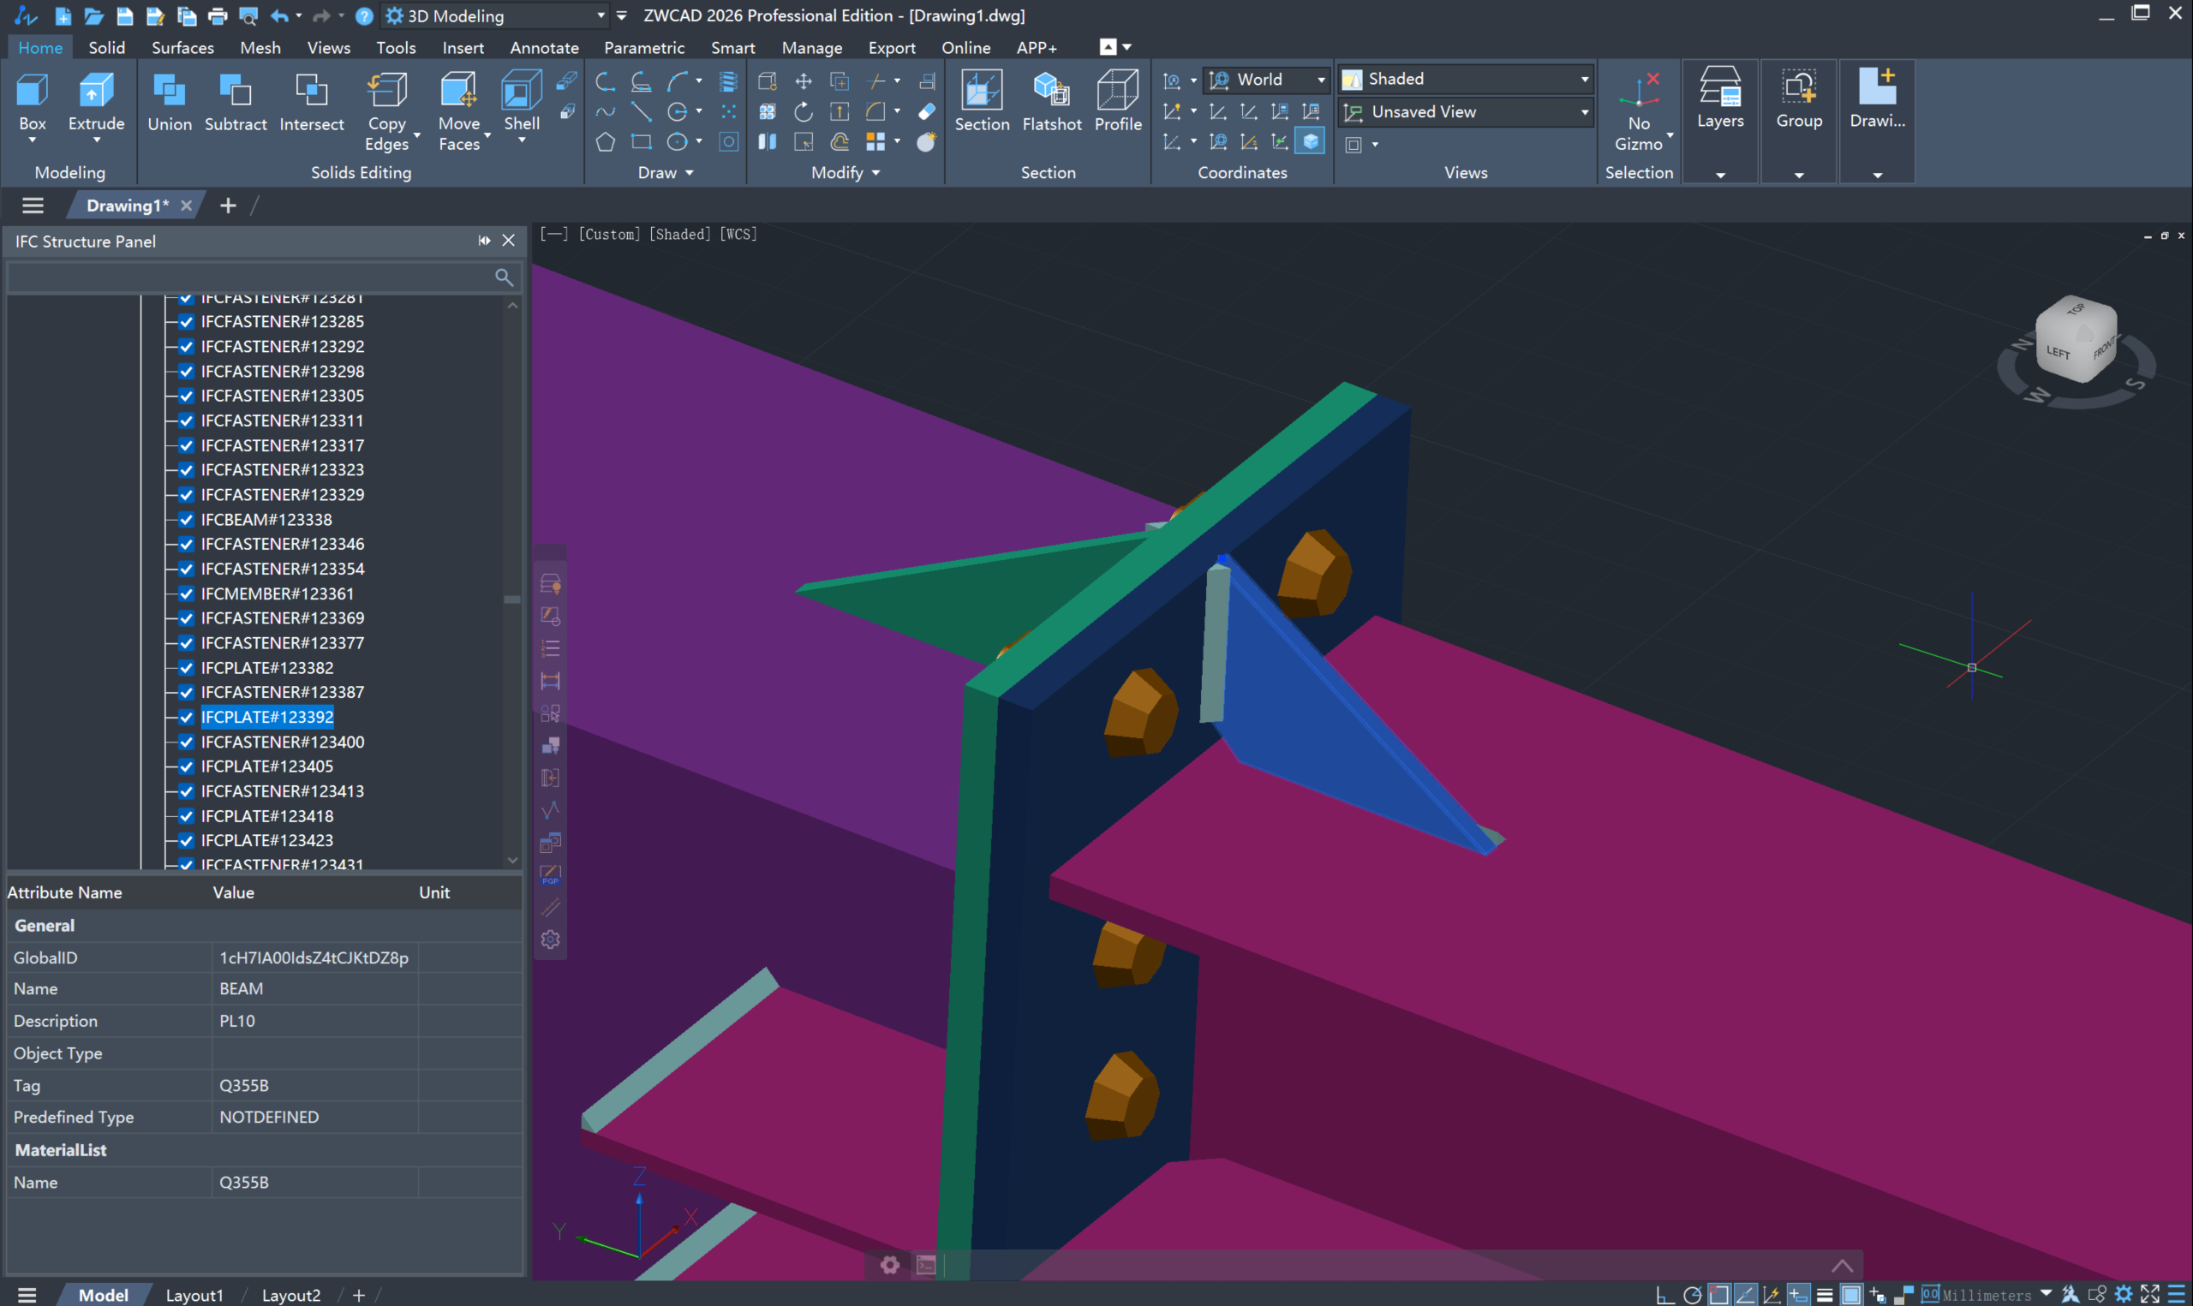Viewport: 2193px width, 1306px height.
Task: Uncheck IFCPLATE#123418 checkbox
Action: 186,816
